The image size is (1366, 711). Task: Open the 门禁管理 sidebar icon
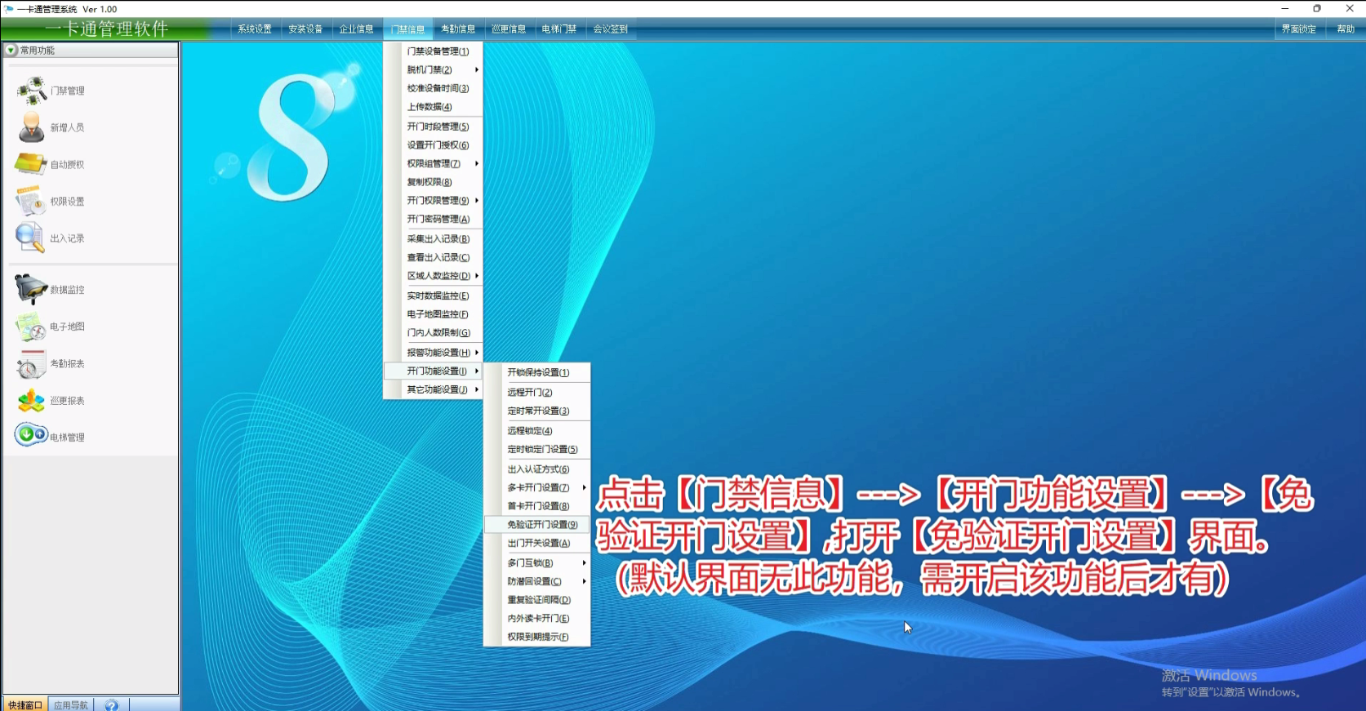point(32,91)
